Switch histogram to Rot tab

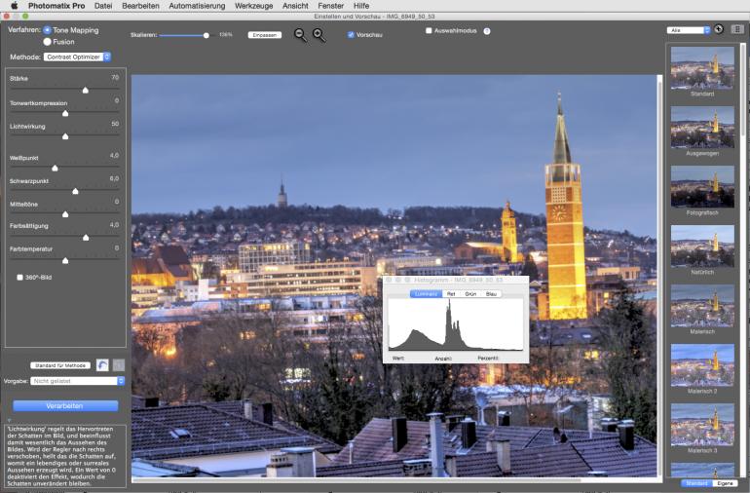point(451,294)
